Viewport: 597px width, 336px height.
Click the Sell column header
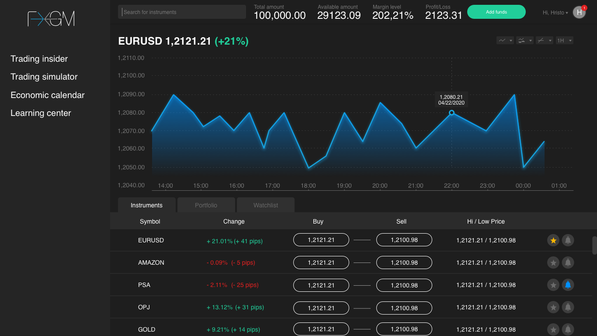pos(401,221)
